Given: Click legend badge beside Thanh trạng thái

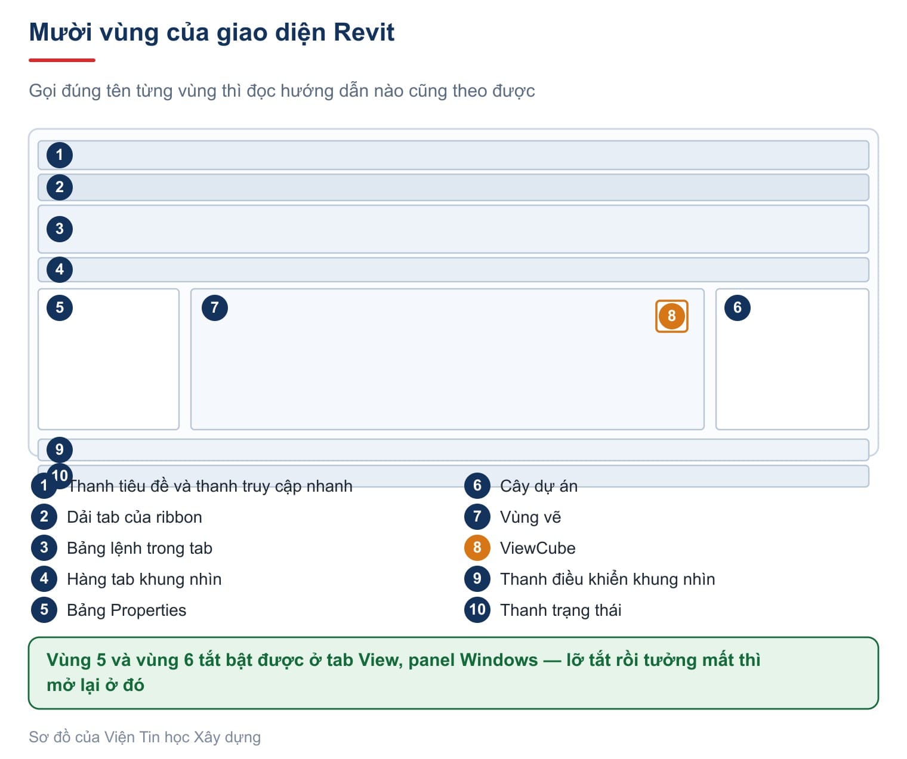Looking at the screenshot, I should tap(477, 610).
